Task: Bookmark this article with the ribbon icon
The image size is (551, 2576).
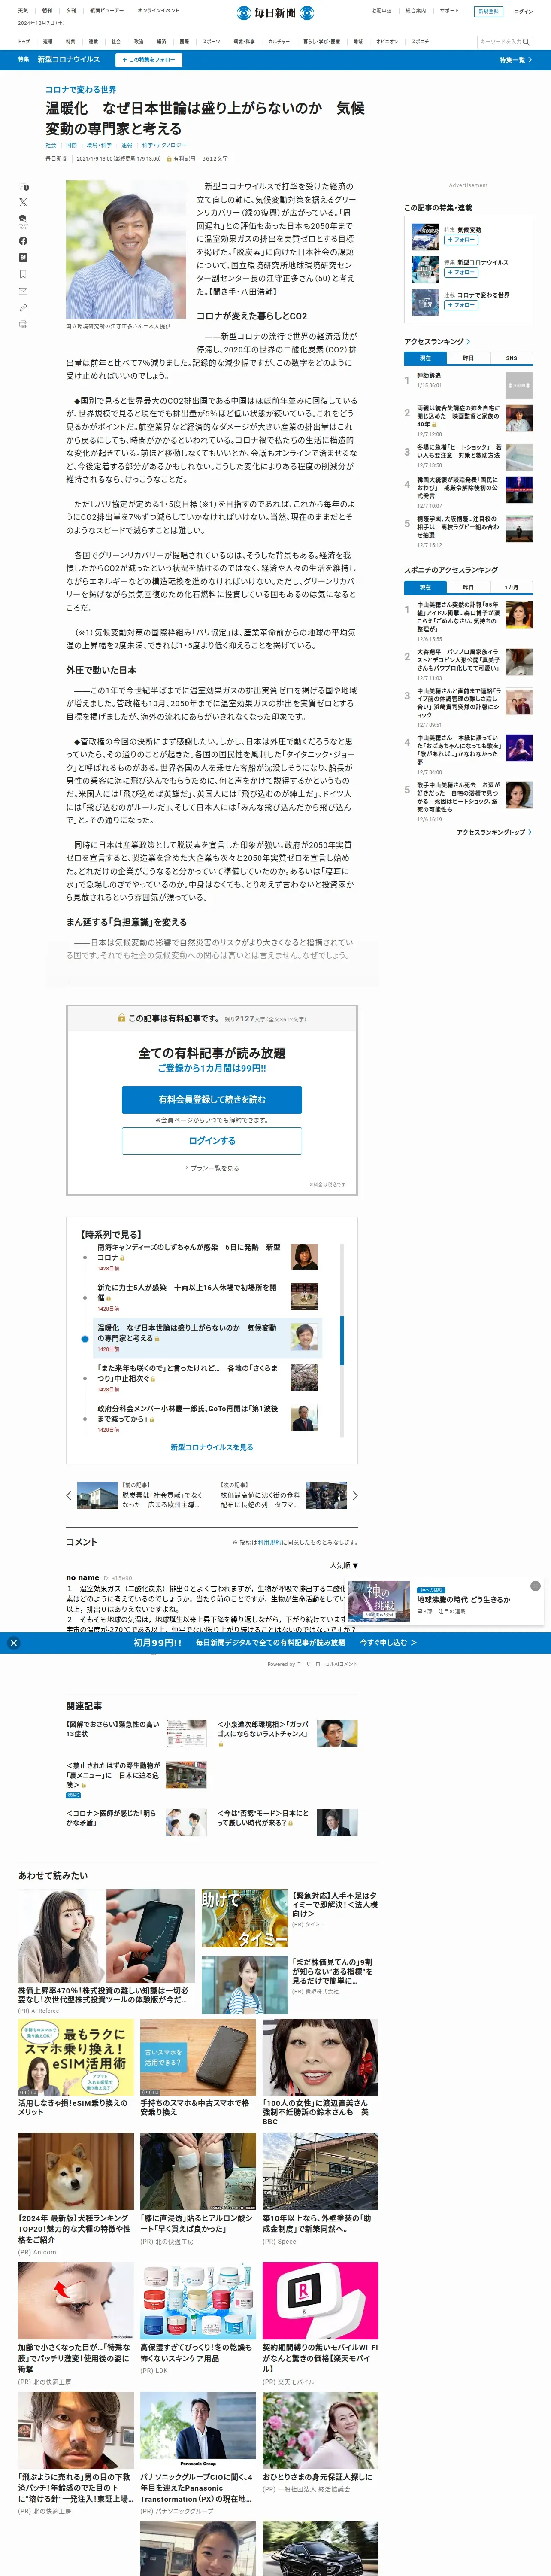Action: (x=23, y=274)
